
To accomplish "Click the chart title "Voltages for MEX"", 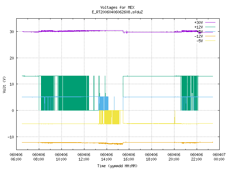I will (x=117, y=7).
